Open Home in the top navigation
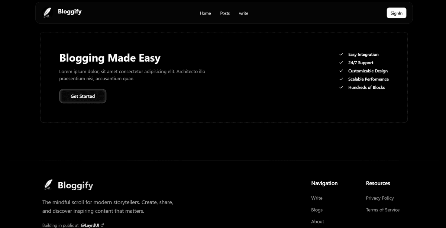This screenshot has width=446, height=228. tap(205, 13)
